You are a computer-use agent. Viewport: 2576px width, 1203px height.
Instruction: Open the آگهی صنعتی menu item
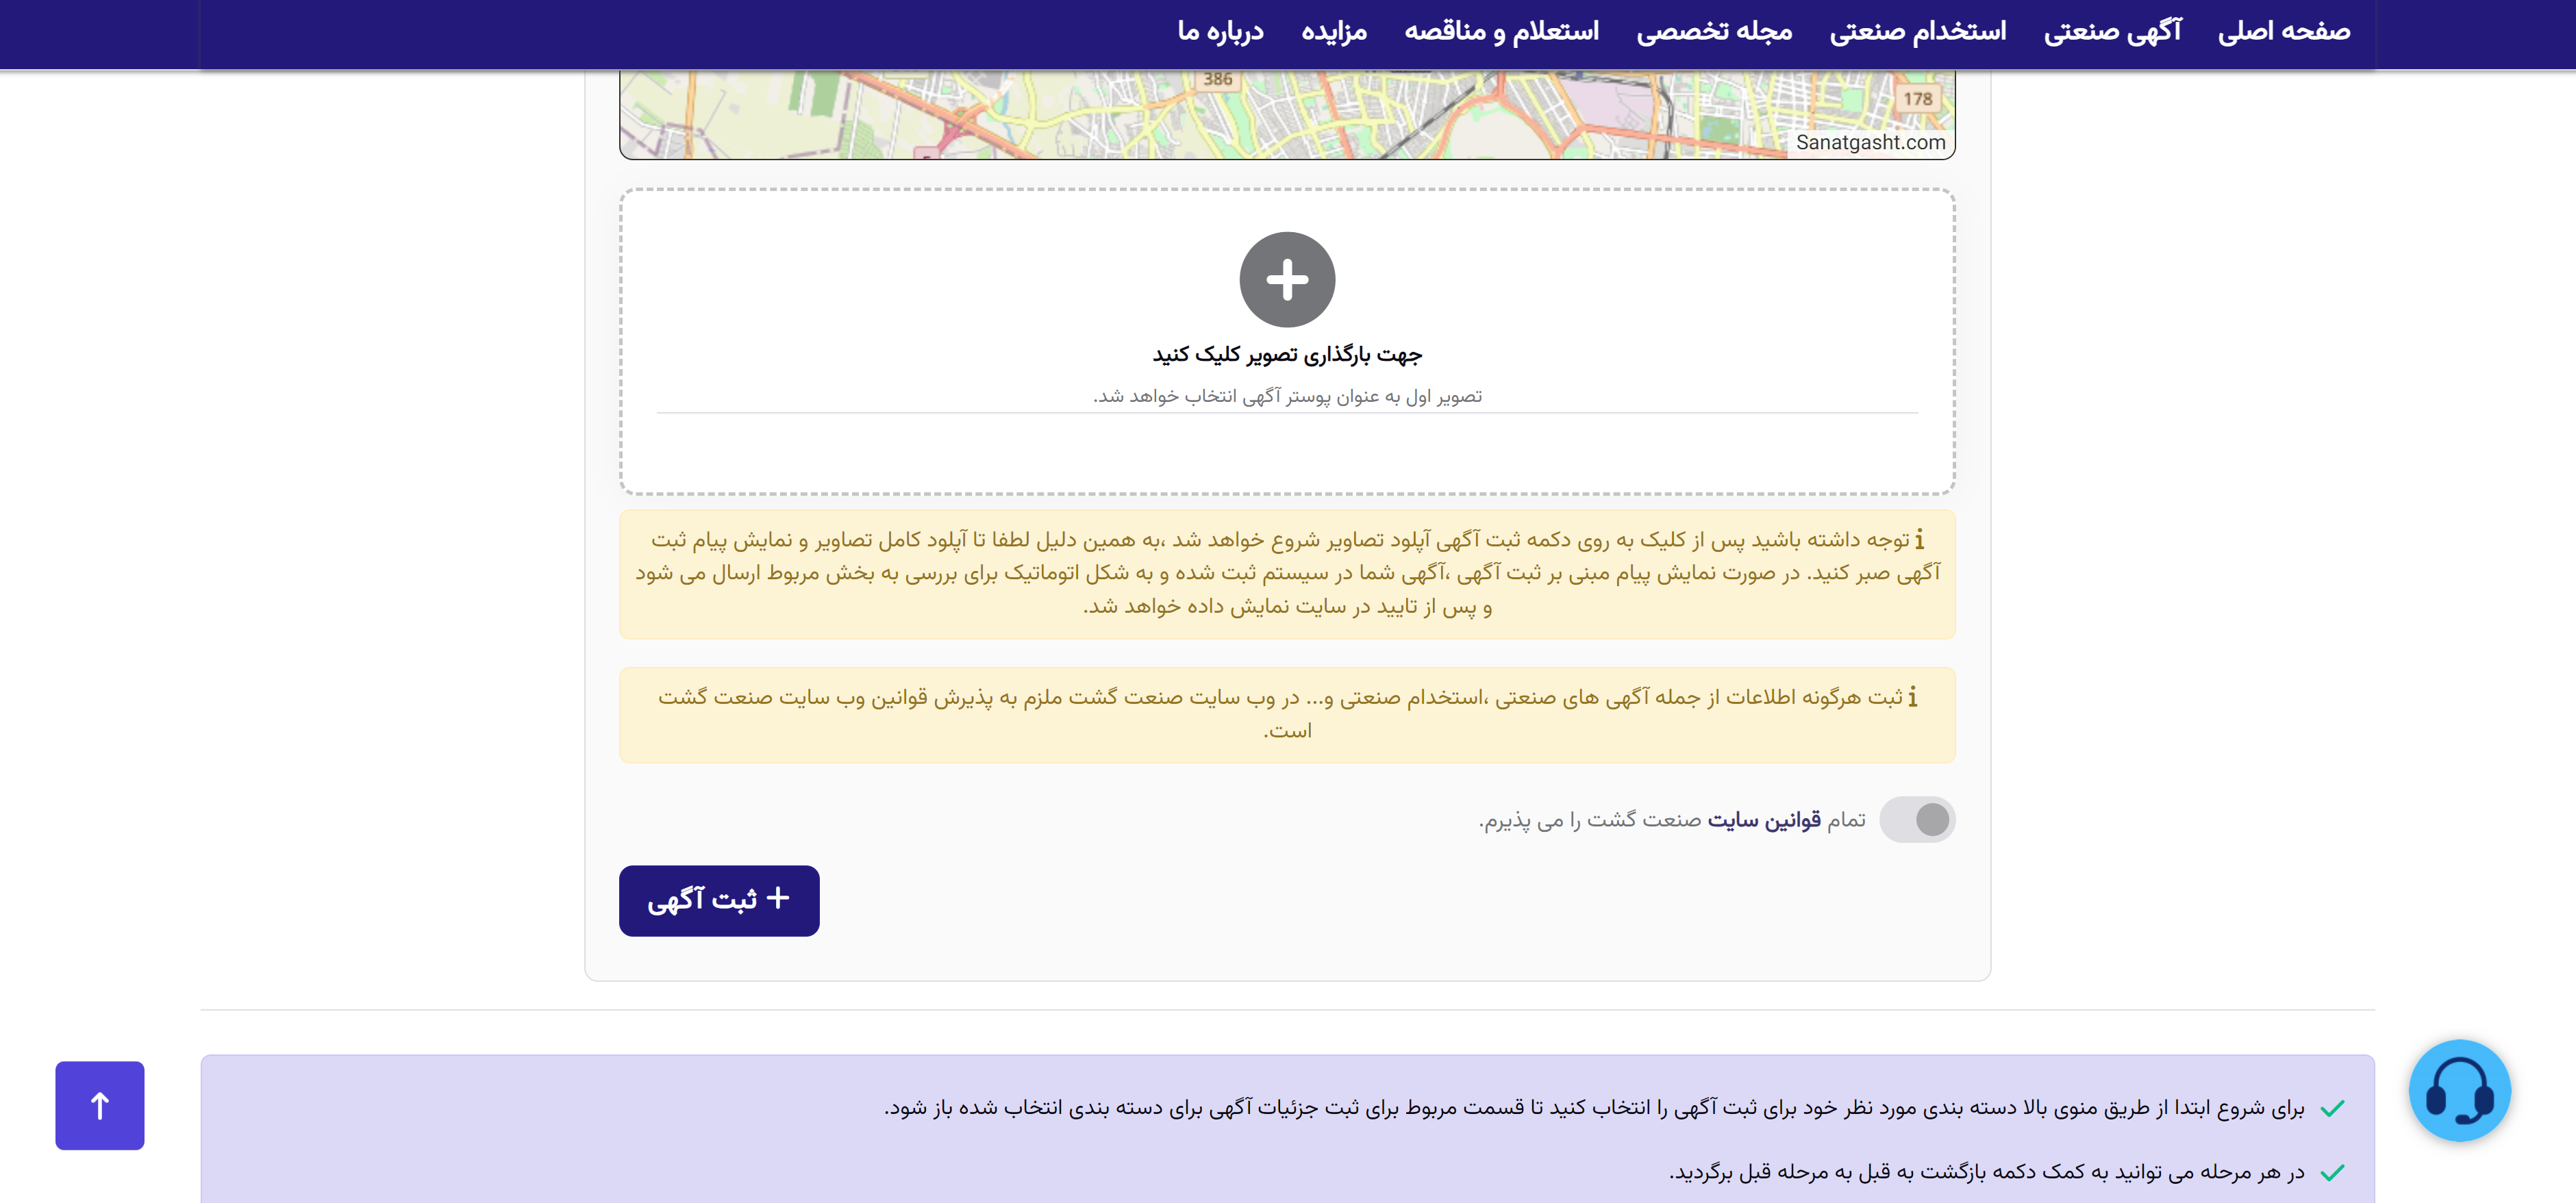click(x=2112, y=32)
